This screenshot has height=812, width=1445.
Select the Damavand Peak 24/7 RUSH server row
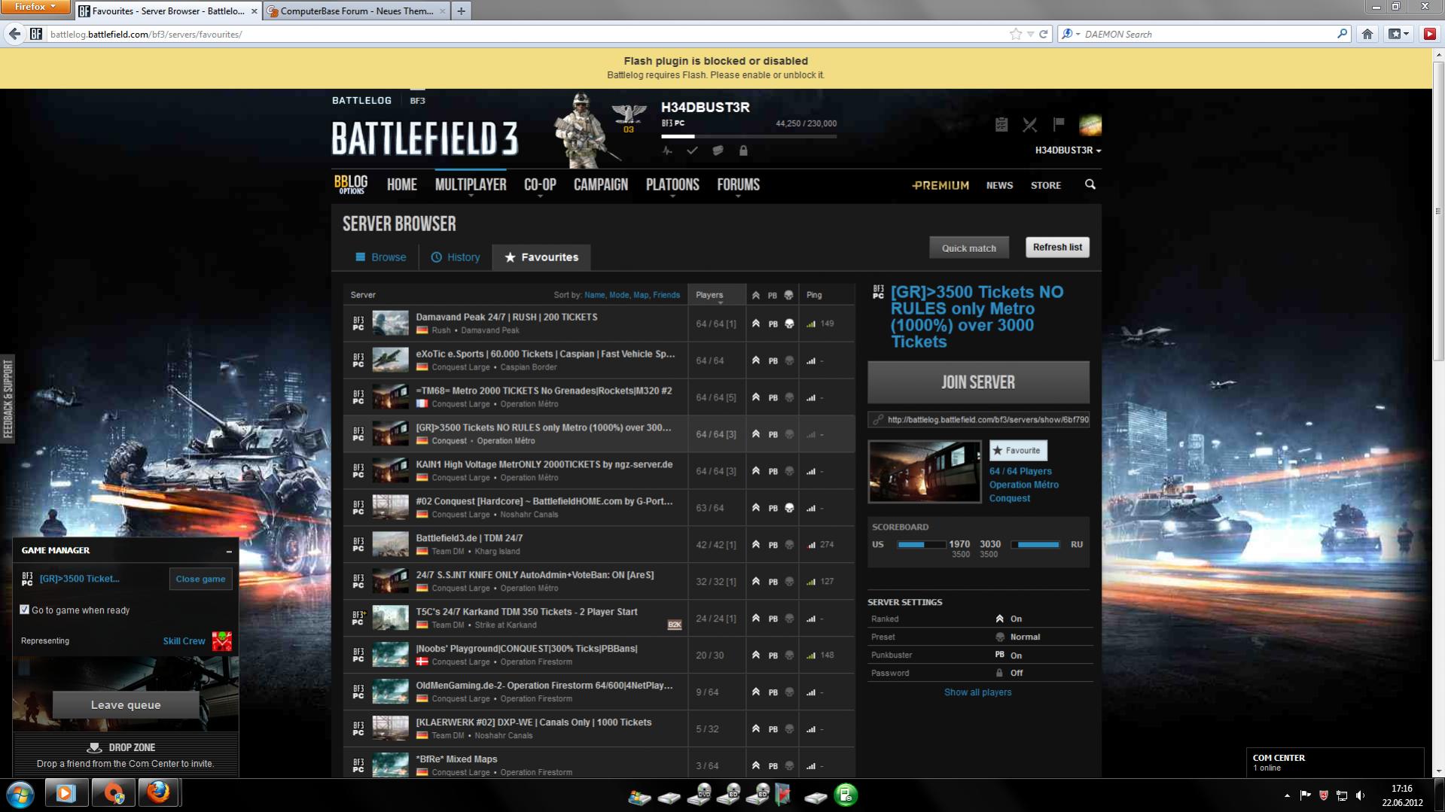coord(599,324)
